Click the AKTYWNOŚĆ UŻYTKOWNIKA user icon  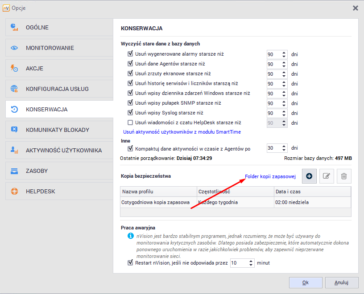pyautogui.click(x=12, y=149)
